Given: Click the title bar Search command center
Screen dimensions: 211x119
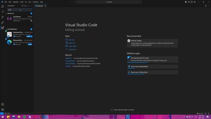Looking at the screenshot, I should [109, 2].
